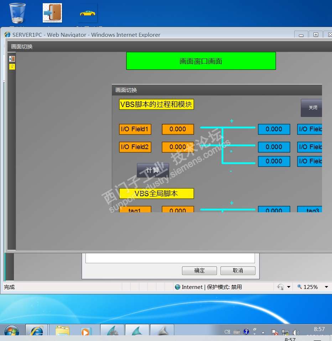This screenshot has height=341, width=332.
Task: Open Windows Explorer folder on taskbar
Action: (63, 331)
